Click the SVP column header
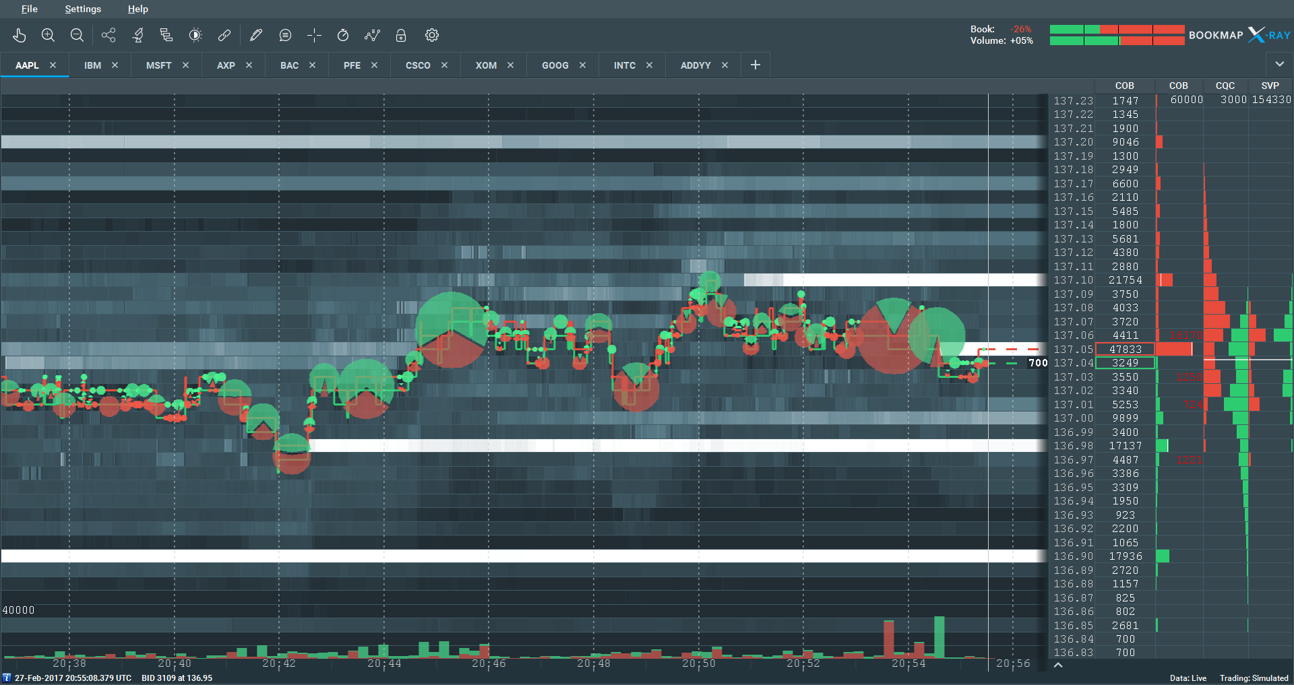The width and height of the screenshot is (1294, 685). 1270,86
